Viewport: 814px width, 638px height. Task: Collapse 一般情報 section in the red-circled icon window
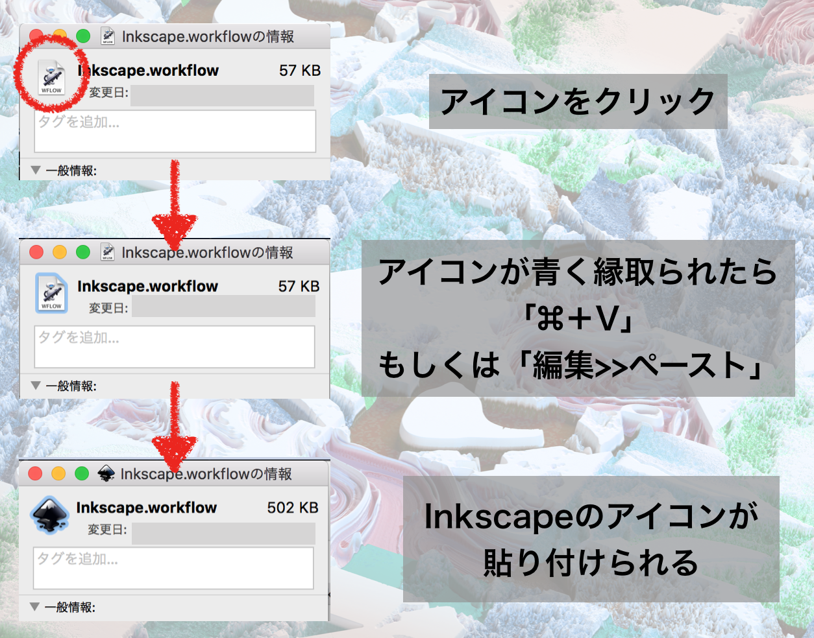tap(36, 171)
